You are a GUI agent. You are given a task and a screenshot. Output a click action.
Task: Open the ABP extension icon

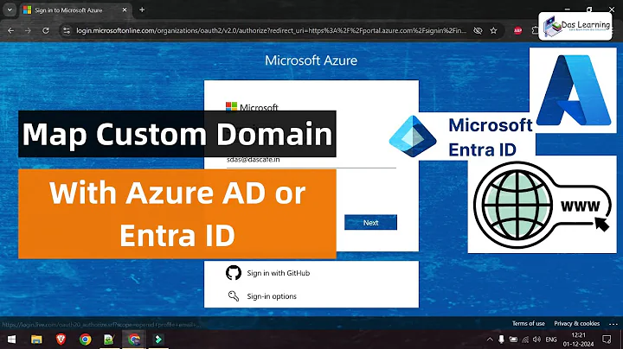517,30
